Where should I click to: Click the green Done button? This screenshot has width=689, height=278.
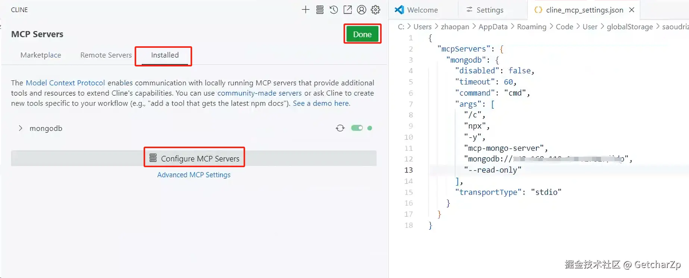pos(362,34)
